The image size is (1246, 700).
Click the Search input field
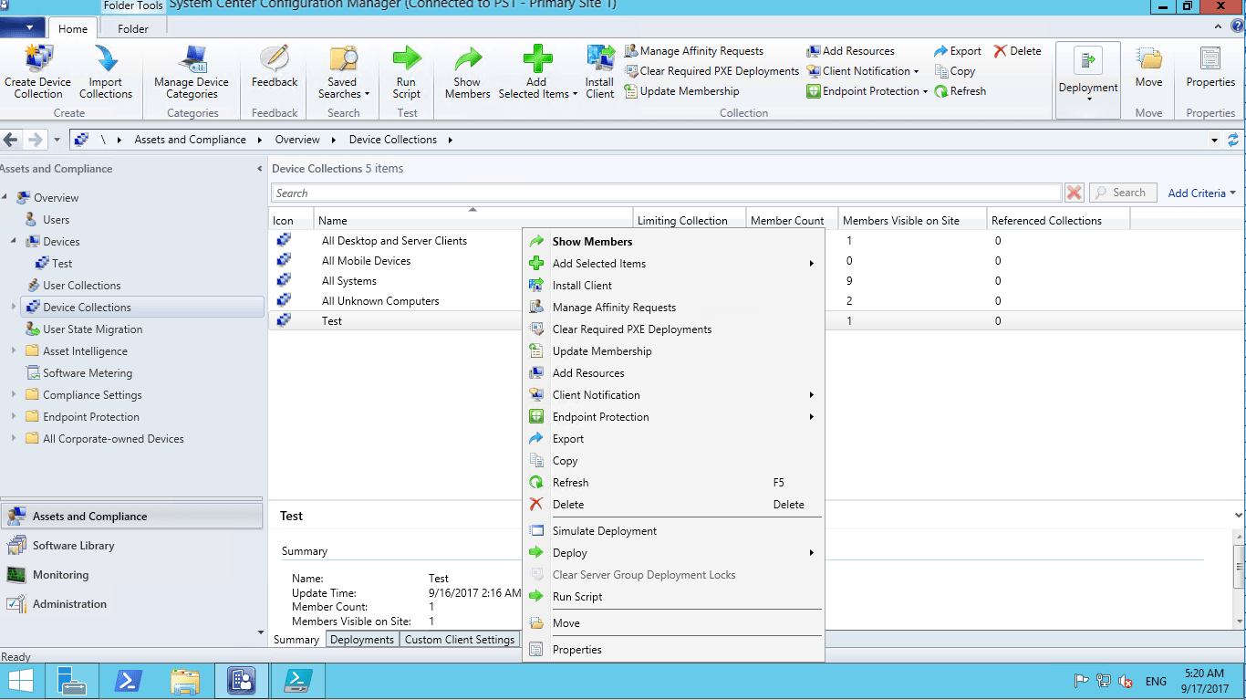(666, 193)
